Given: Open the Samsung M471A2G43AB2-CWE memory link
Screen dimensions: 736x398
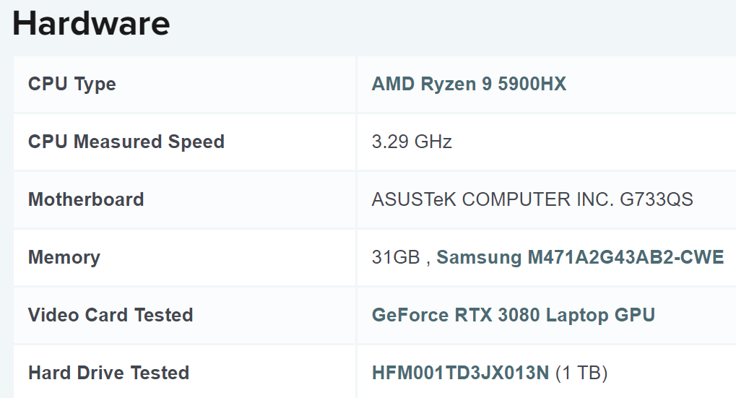Looking at the screenshot, I should [580, 258].
